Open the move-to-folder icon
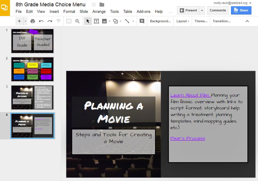This screenshot has height=181, width=258. pos(102,5)
